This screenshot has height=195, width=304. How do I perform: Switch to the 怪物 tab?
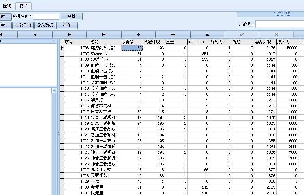click(7, 5)
